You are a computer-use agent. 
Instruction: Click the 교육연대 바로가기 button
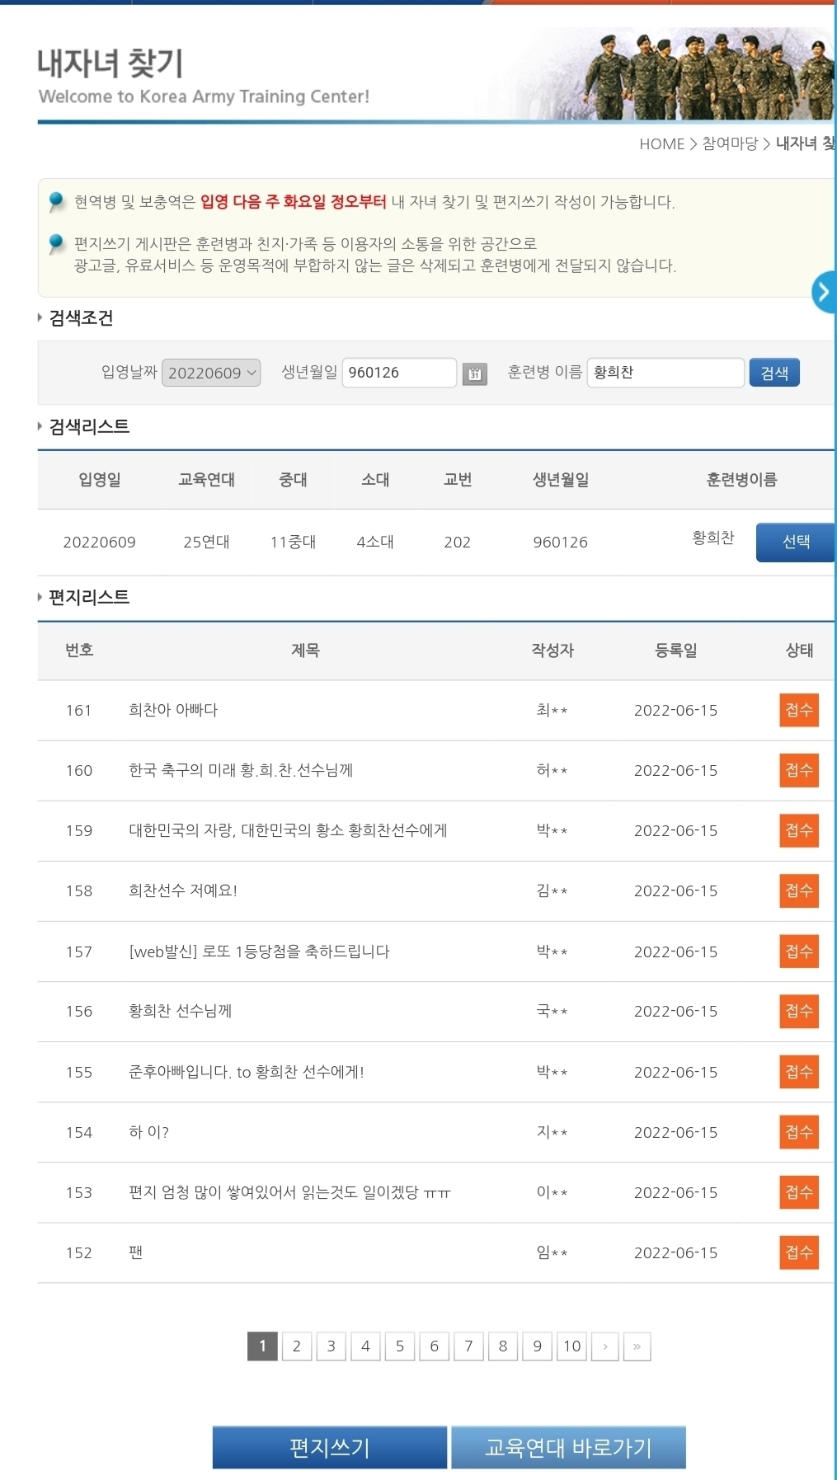pos(568,1447)
